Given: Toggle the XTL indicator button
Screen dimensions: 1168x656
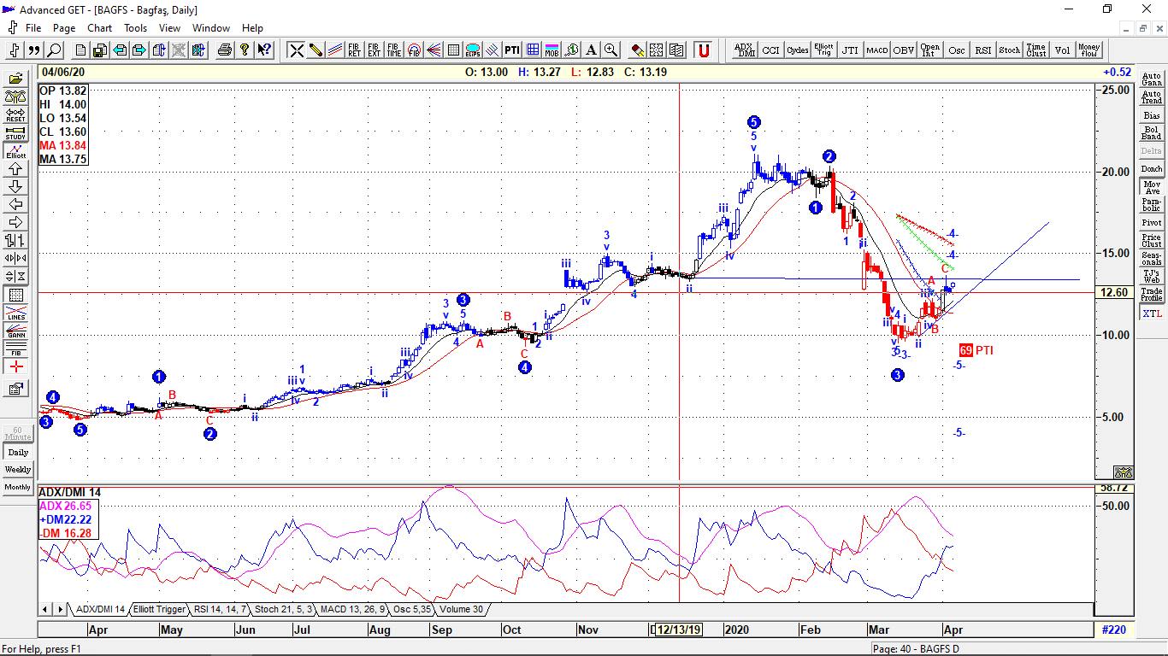Looking at the screenshot, I should [x=1152, y=313].
